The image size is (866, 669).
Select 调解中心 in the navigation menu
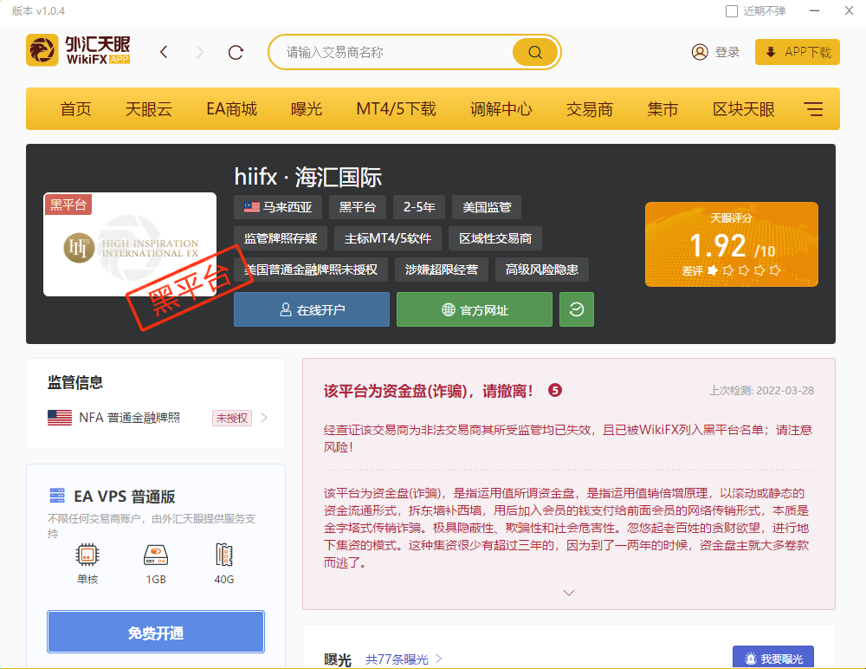coord(501,108)
